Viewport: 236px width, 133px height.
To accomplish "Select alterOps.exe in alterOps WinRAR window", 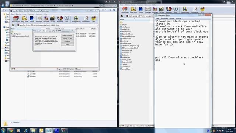I will click(x=16, y=34).
